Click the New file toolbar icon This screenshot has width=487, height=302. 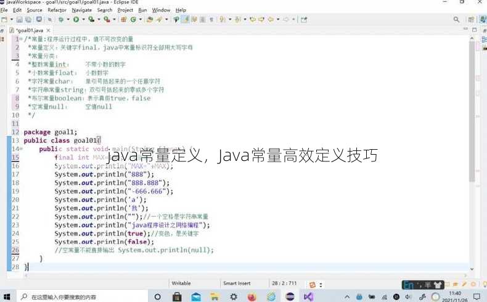click(4, 20)
